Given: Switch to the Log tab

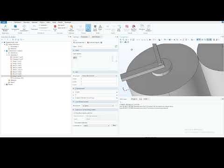Looking at the screenshot, I should (x=140, y=99).
